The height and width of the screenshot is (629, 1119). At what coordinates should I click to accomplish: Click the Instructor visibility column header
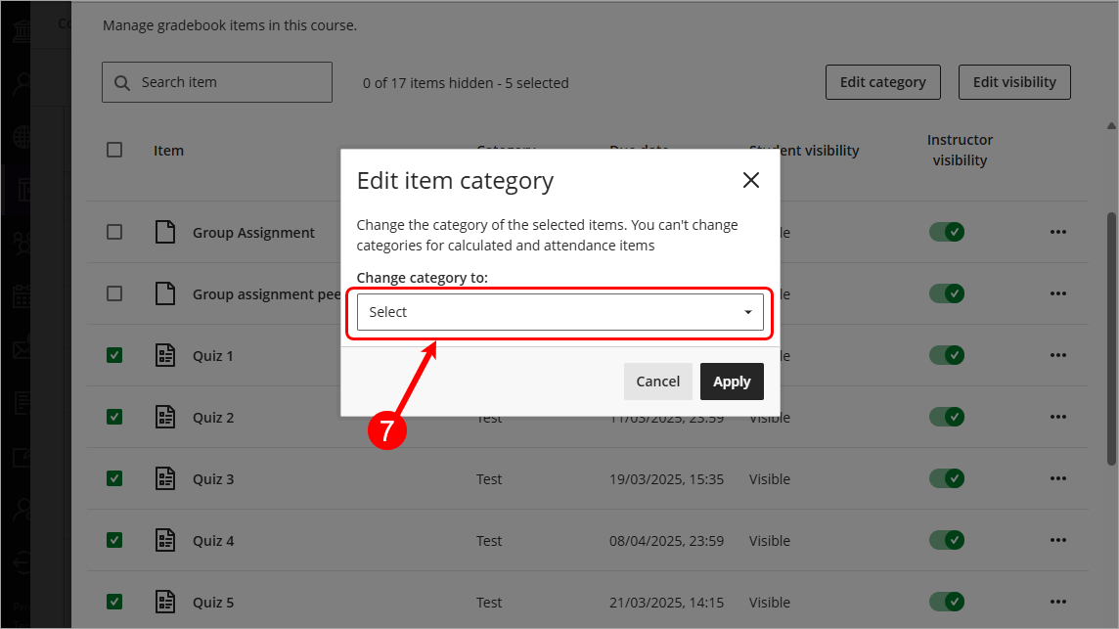960,150
